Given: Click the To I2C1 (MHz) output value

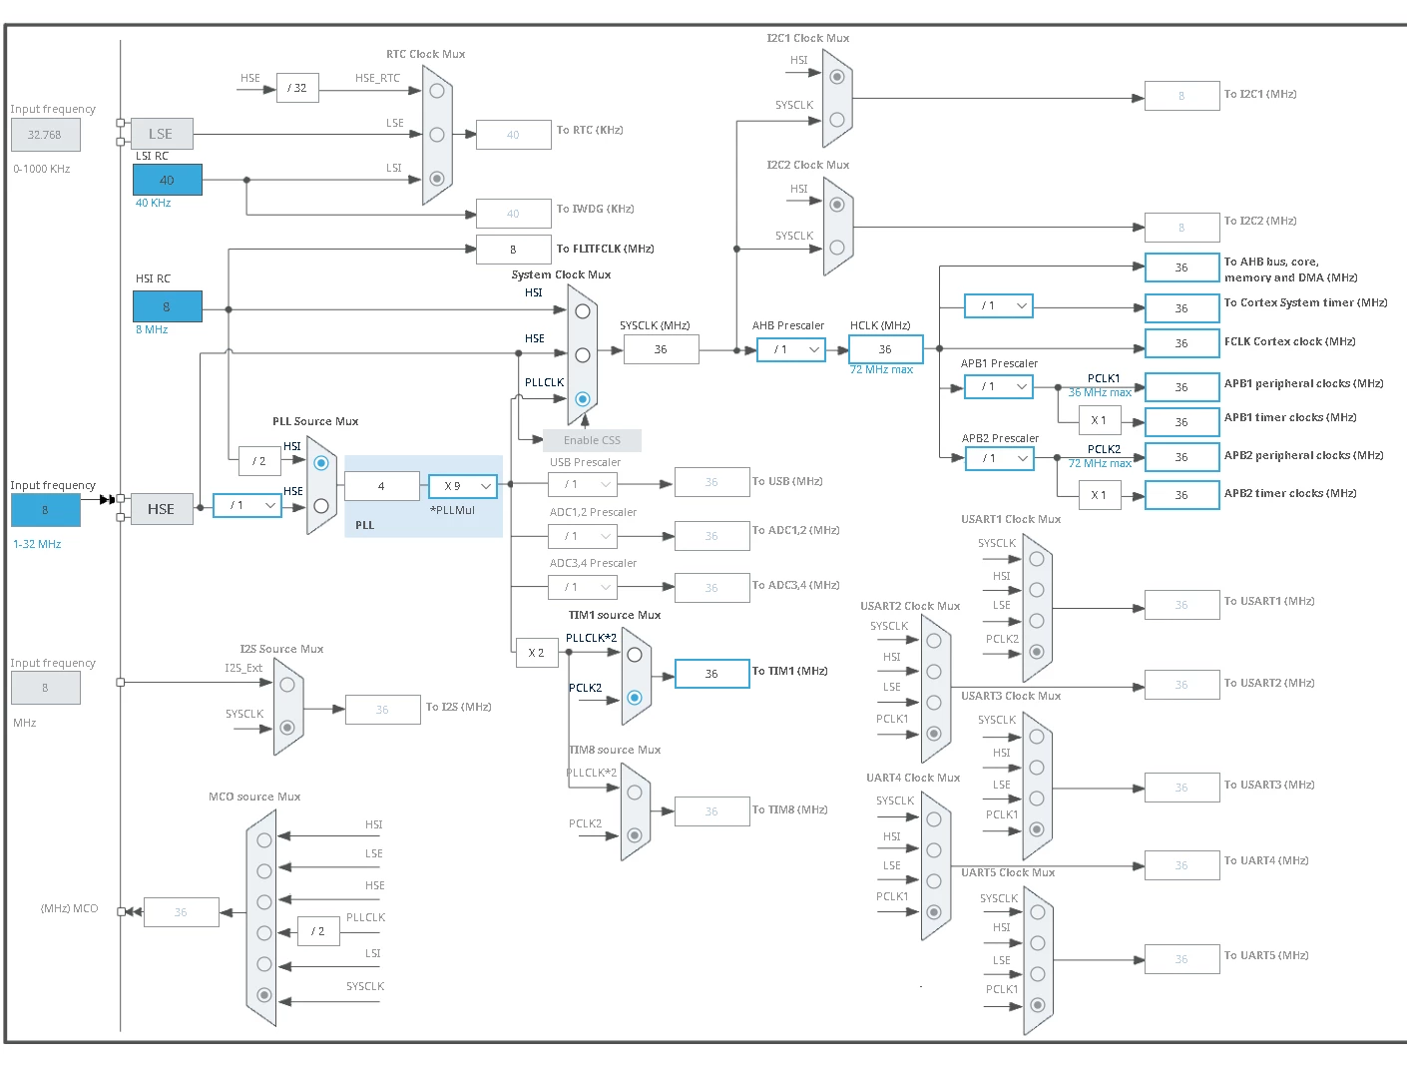Looking at the screenshot, I should point(1181,96).
